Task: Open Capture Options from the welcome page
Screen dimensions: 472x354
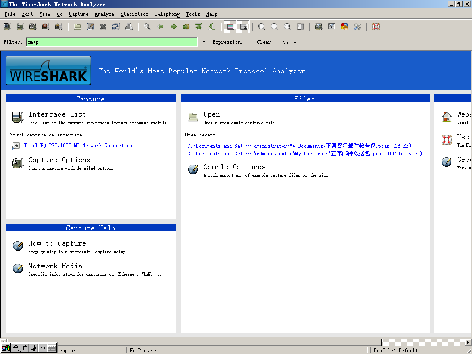Action: pyautogui.click(x=59, y=160)
